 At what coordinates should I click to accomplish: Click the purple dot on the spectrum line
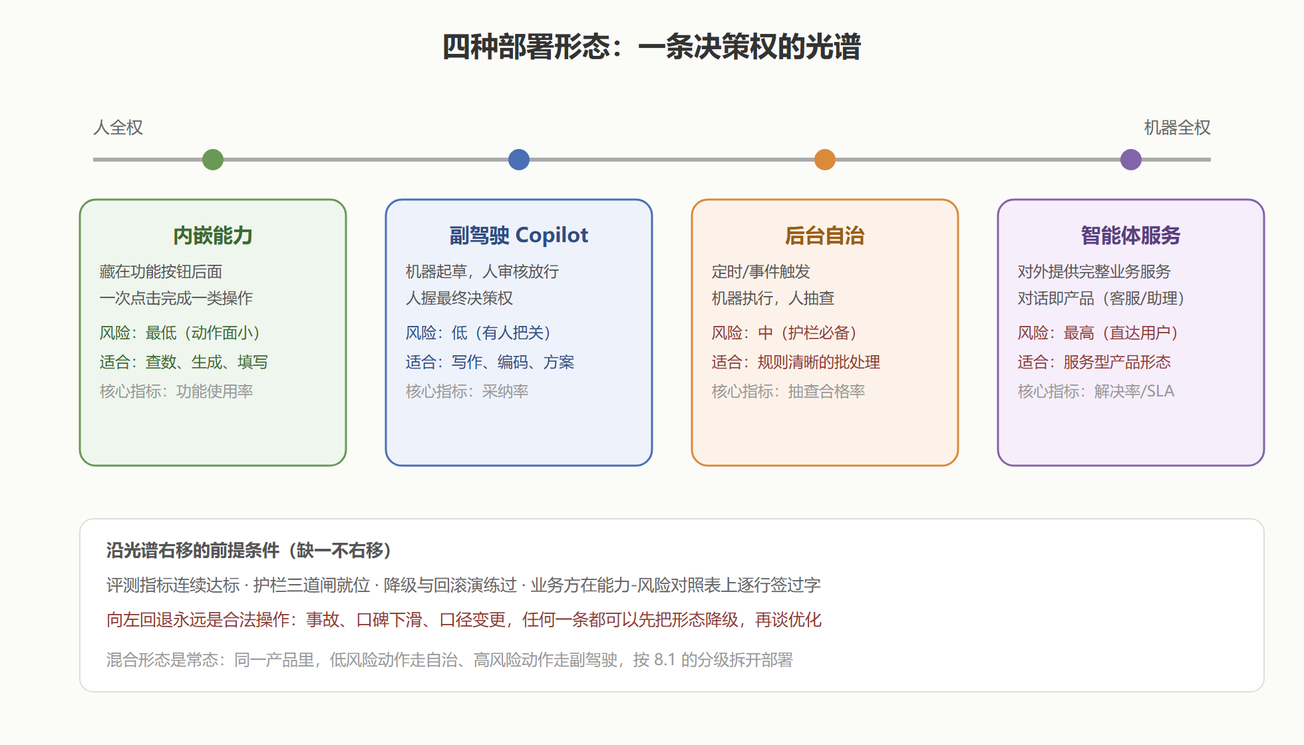point(1131,160)
